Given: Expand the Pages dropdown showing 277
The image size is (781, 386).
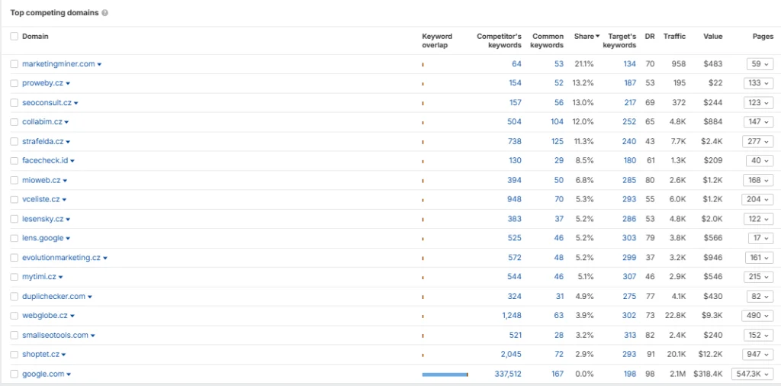Looking at the screenshot, I should pos(757,141).
